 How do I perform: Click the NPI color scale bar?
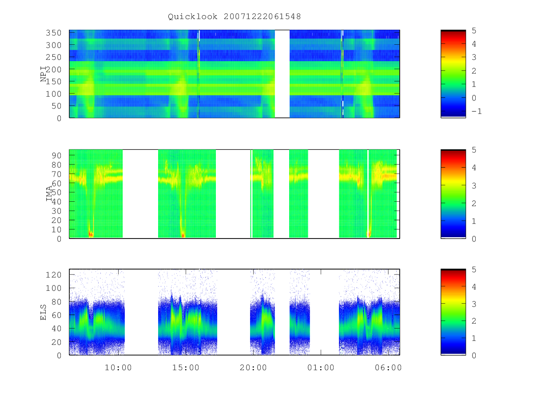(453, 74)
